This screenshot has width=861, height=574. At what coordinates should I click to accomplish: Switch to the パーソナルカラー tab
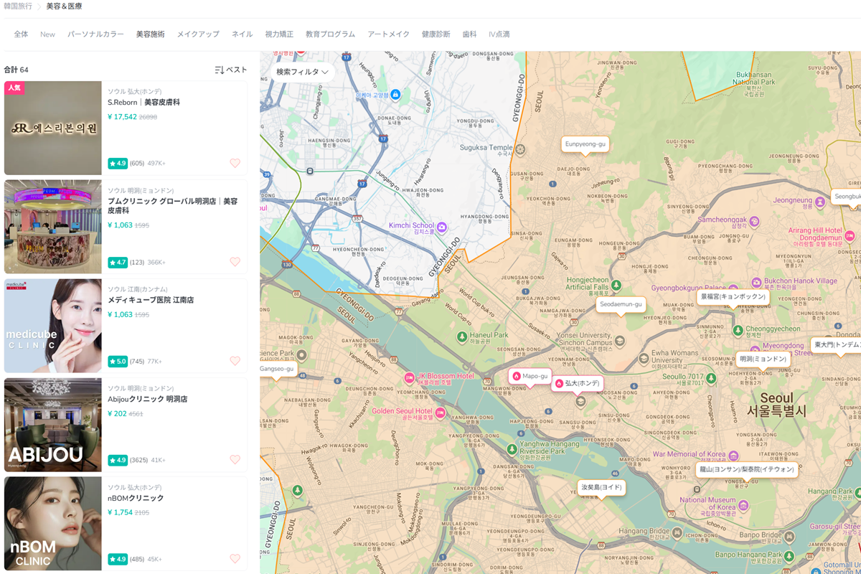pyautogui.click(x=95, y=34)
